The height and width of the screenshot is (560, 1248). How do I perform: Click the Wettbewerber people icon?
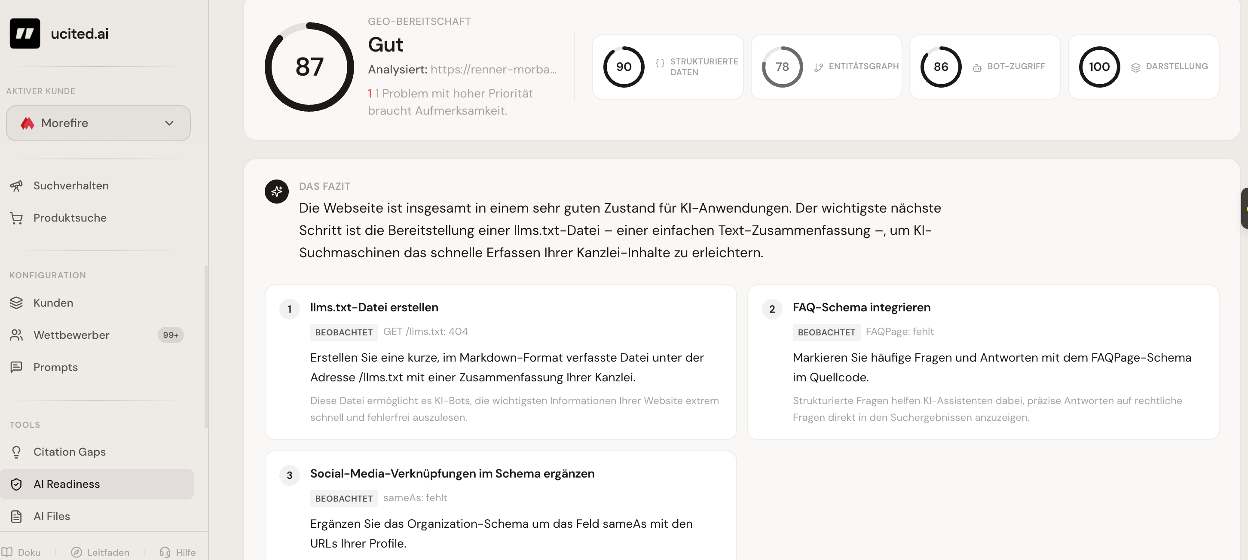16,335
